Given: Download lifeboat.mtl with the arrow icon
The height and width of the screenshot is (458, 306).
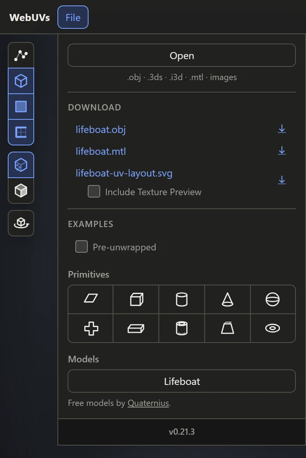Looking at the screenshot, I should 282,151.
